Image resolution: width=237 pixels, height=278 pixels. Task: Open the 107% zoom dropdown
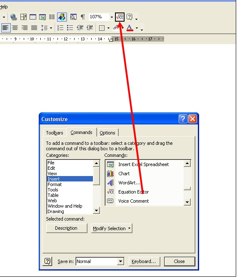click(112, 17)
